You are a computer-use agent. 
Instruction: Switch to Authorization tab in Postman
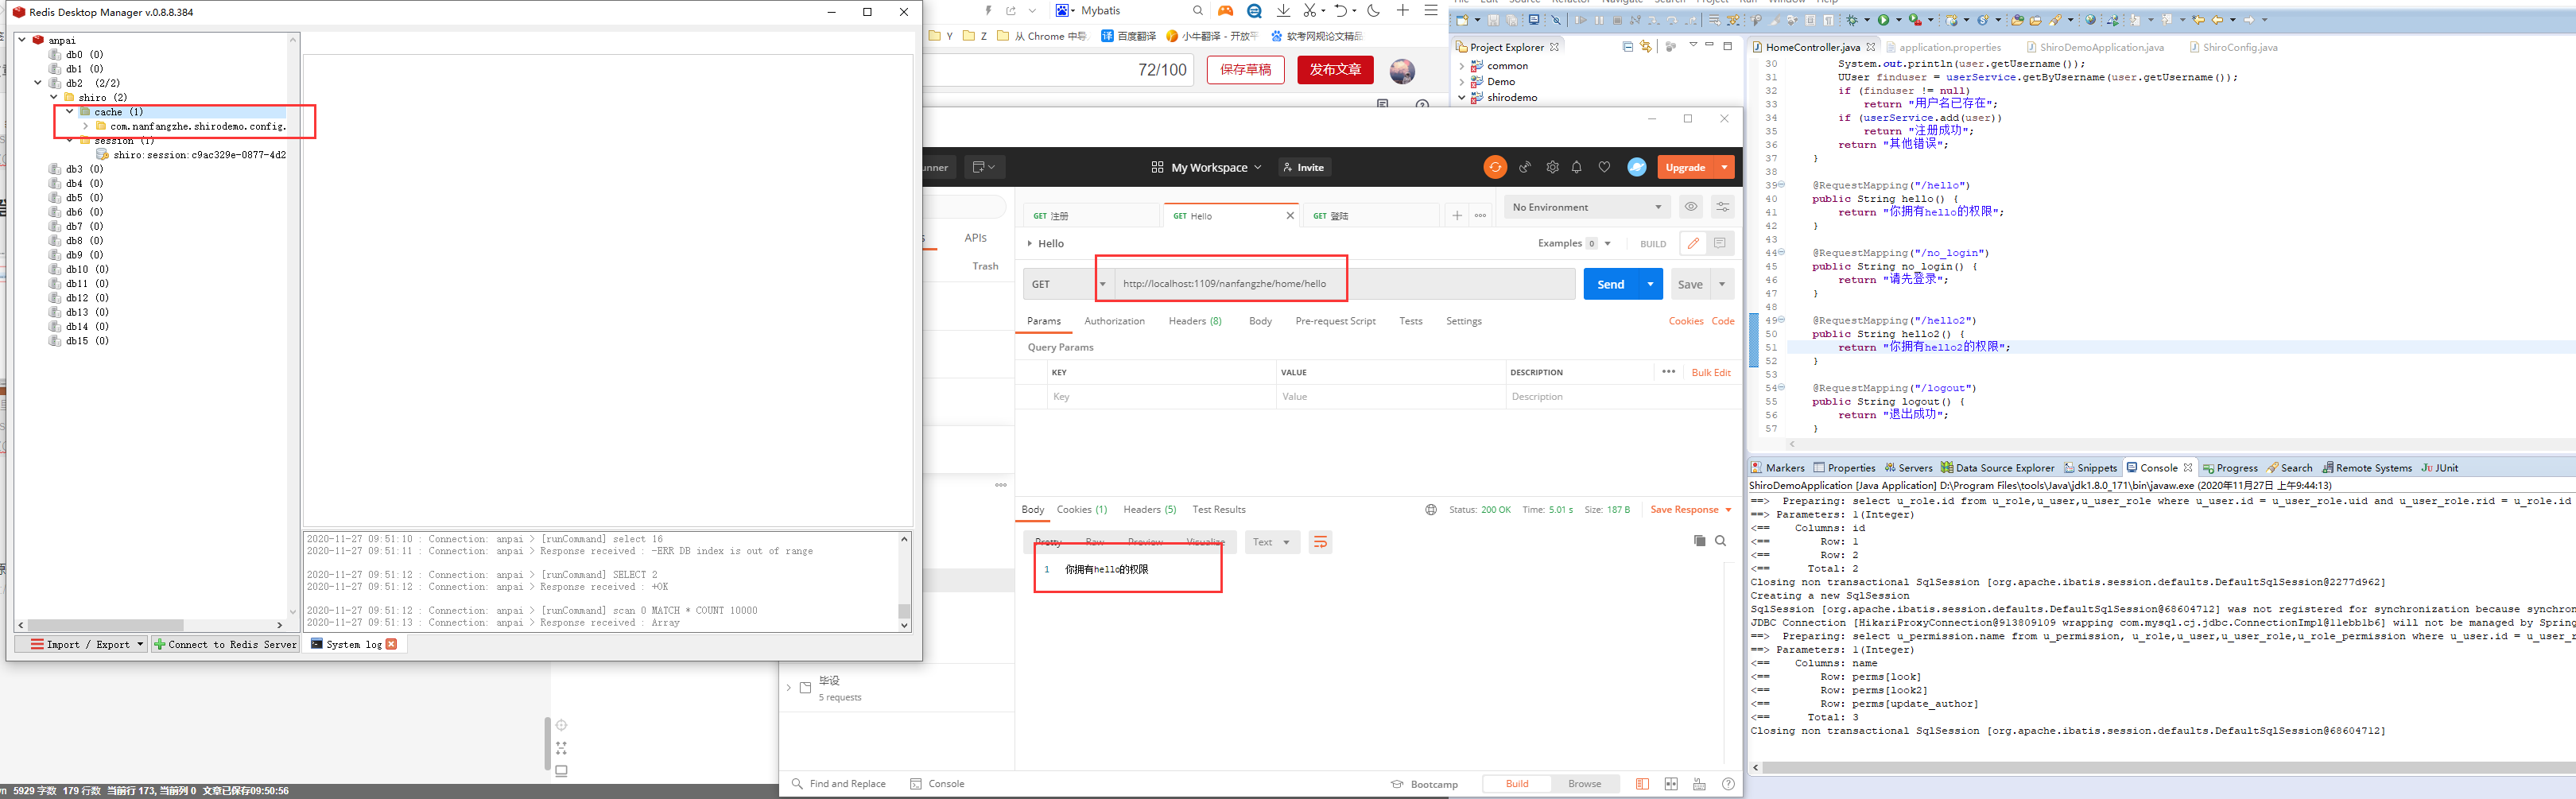pyautogui.click(x=1114, y=321)
